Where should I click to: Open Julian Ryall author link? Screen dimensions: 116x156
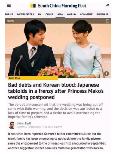point(24,123)
